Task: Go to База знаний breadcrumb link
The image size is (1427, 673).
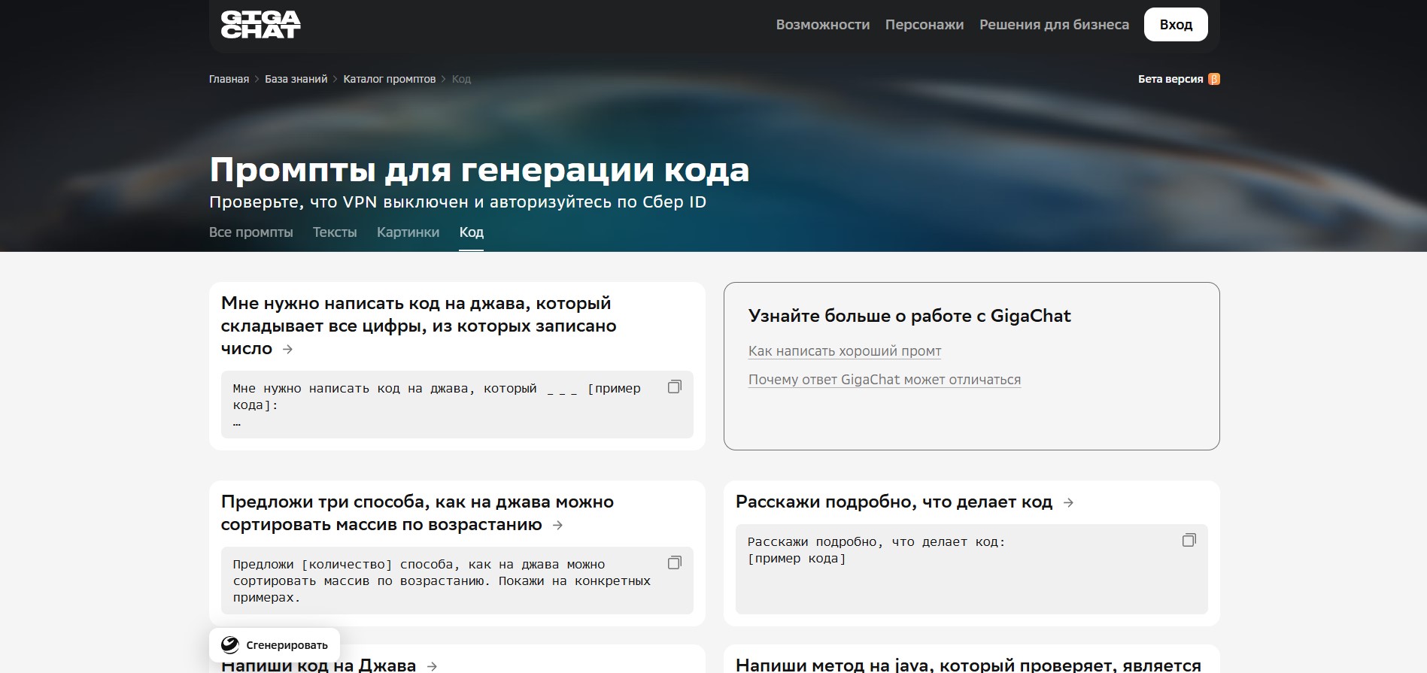Action: tap(296, 79)
